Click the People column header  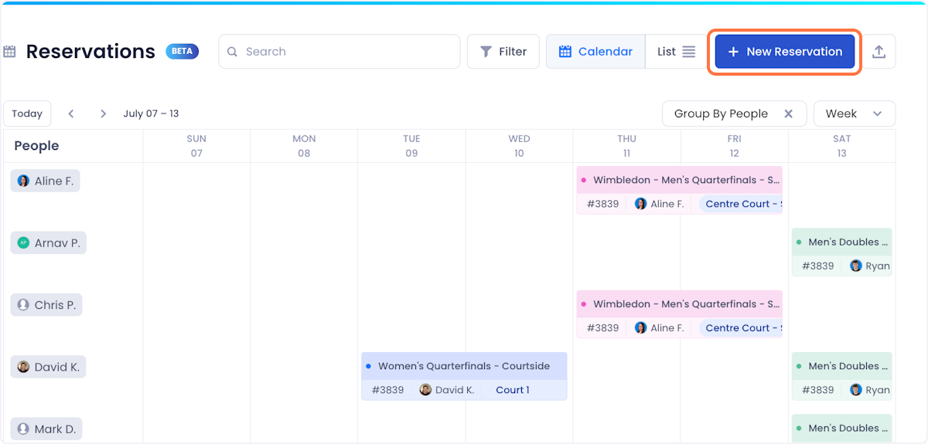36,146
